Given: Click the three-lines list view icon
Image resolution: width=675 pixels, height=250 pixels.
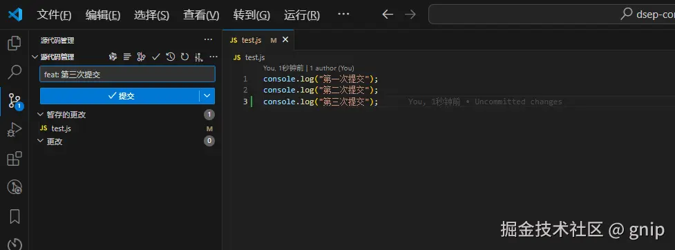Looking at the screenshot, I should pos(127,57).
